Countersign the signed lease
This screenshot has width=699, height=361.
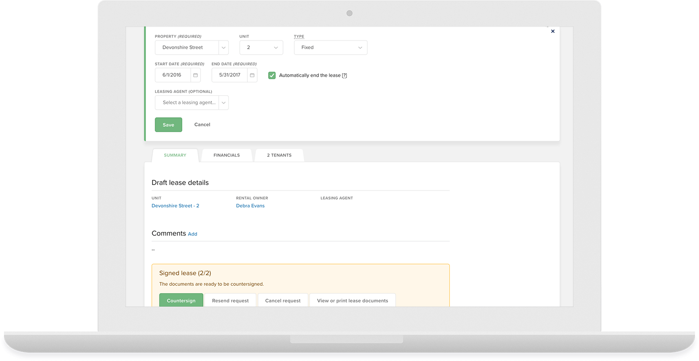click(x=181, y=300)
